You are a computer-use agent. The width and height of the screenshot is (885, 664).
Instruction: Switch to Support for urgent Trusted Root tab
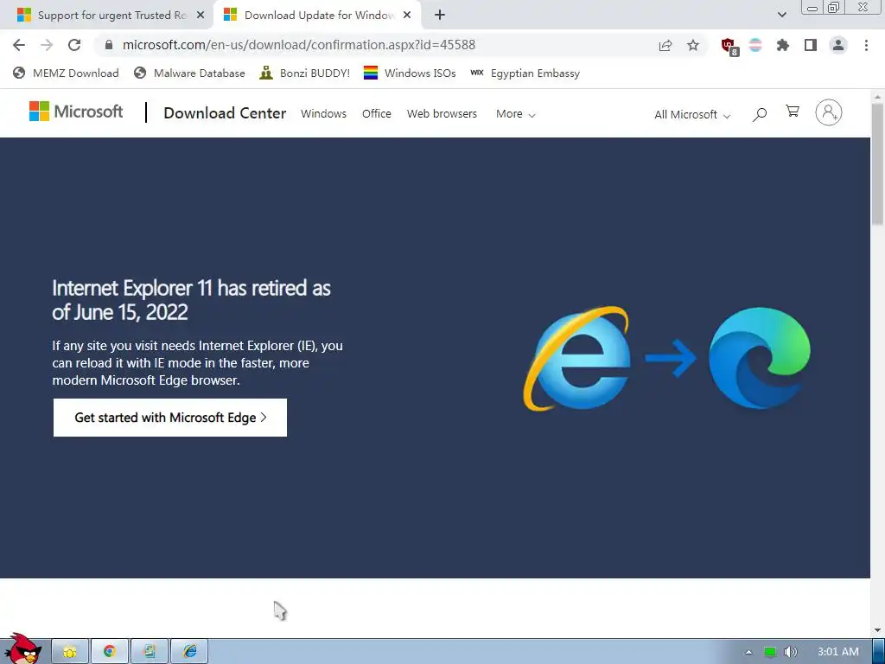pos(106,16)
